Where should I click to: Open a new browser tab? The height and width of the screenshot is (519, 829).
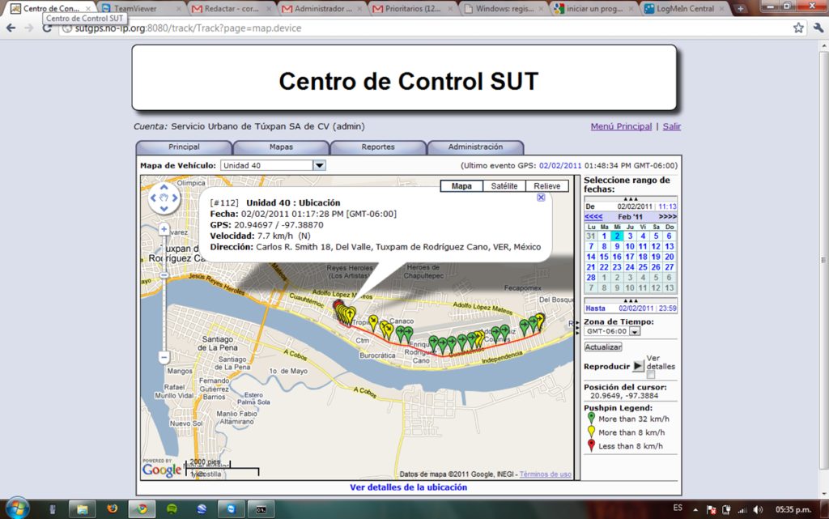pyautogui.click(x=740, y=8)
